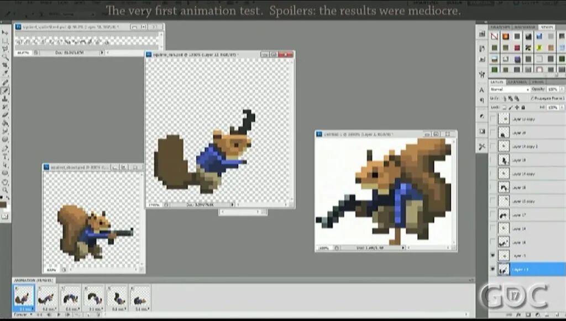Apply Default Style (None) red-slash swatch
566x321 pixels.
point(495,36)
